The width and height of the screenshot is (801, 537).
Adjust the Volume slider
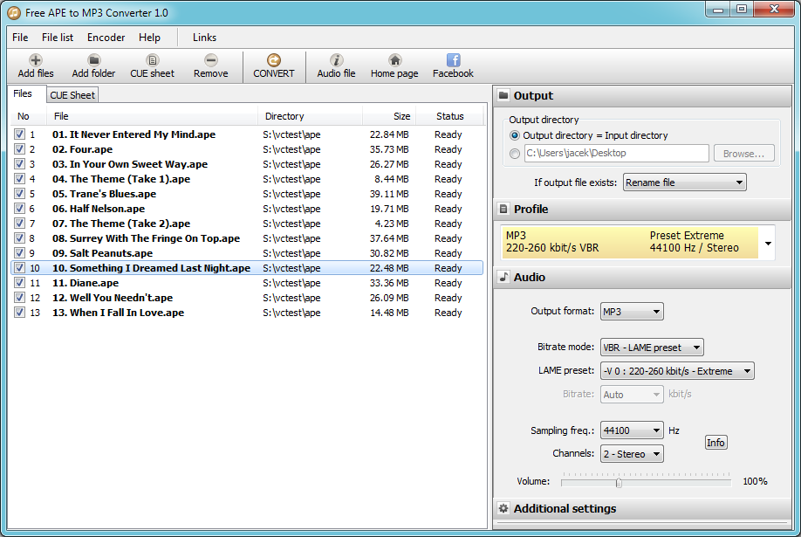619,481
